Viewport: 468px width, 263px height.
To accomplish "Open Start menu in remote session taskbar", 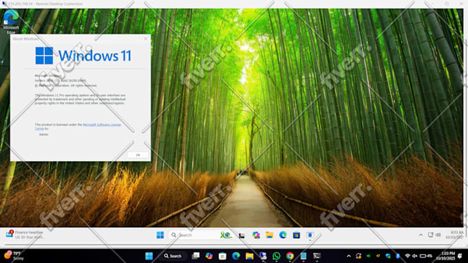I will click(x=160, y=235).
